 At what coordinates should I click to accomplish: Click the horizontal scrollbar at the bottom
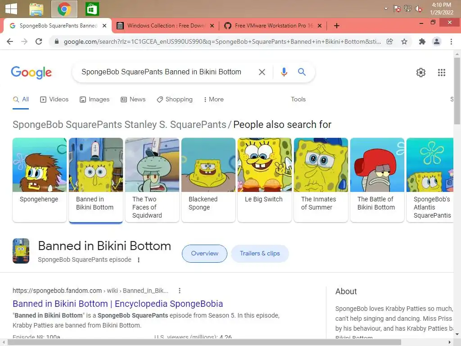coord(205,342)
